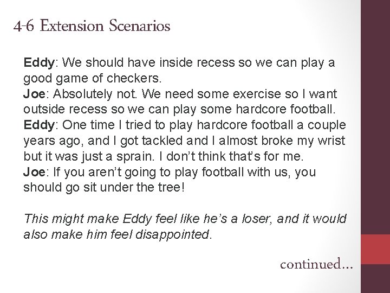Click the "Joe:" label before "If you aren't"
The image size is (390, 293).
click(34, 172)
